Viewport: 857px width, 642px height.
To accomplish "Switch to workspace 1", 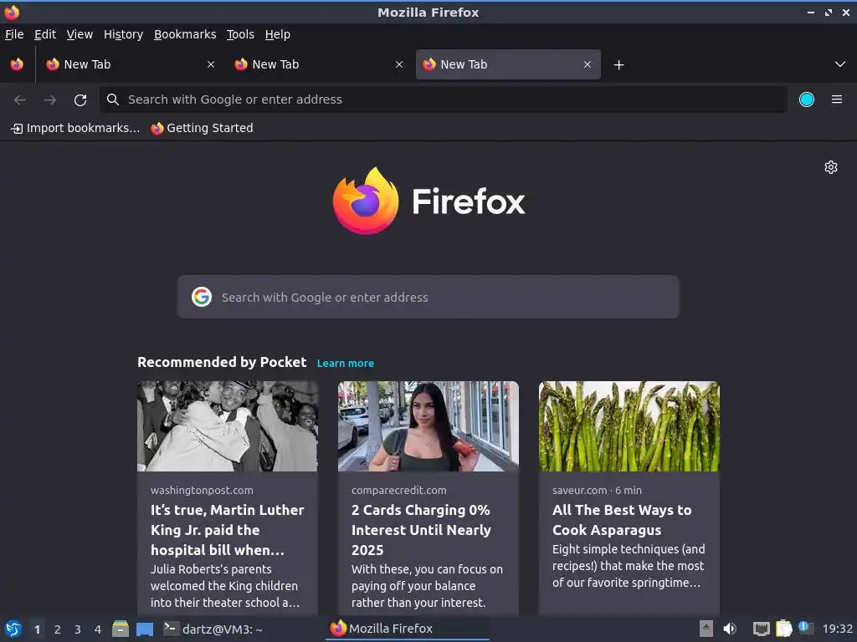I will pyautogui.click(x=37, y=629).
